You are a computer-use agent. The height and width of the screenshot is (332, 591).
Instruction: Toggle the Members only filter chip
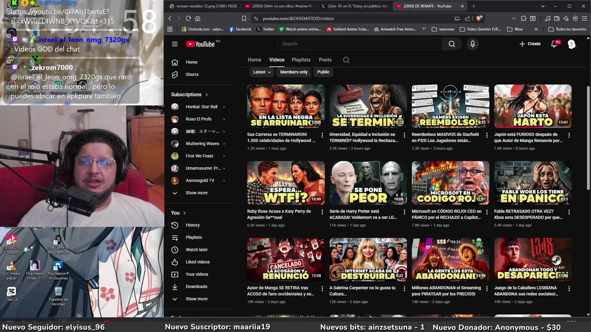(294, 72)
